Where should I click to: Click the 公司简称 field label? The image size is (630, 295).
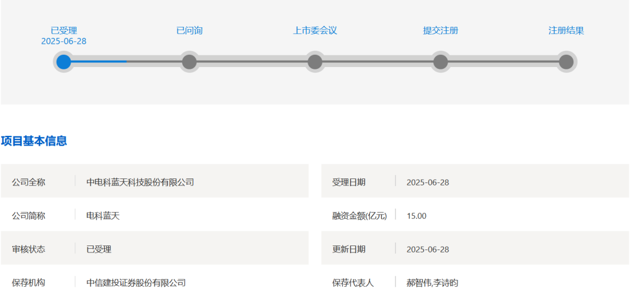point(29,216)
